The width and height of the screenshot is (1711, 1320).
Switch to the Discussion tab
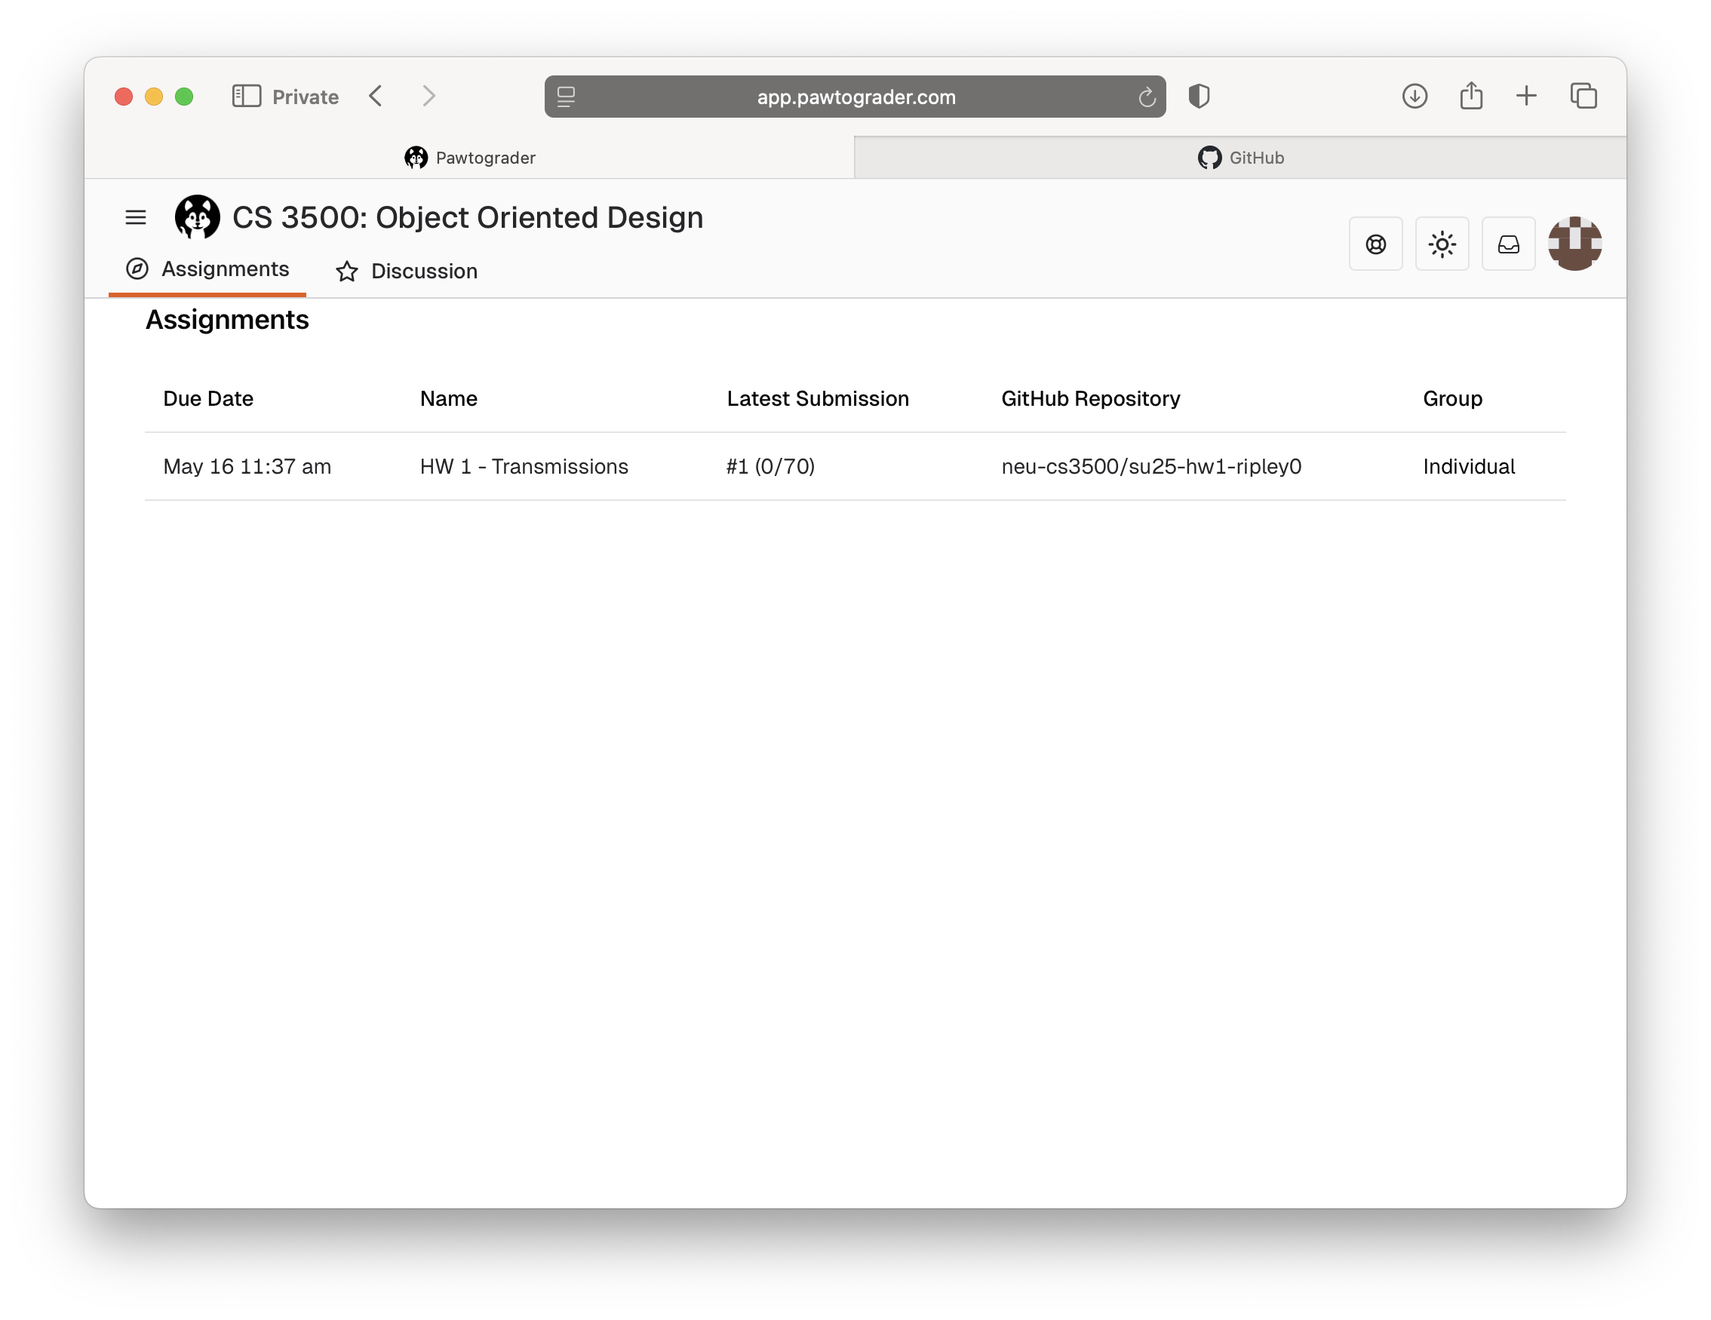click(407, 272)
